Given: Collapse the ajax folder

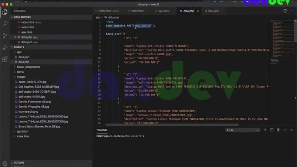Looking at the screenshot, I should click(x=51, y=52).
